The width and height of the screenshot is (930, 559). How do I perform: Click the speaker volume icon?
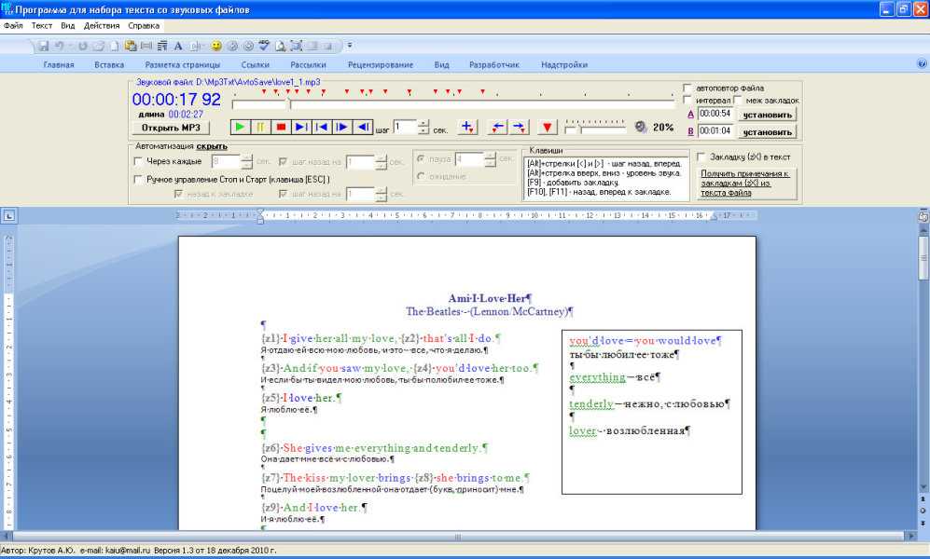pos(641,127)
